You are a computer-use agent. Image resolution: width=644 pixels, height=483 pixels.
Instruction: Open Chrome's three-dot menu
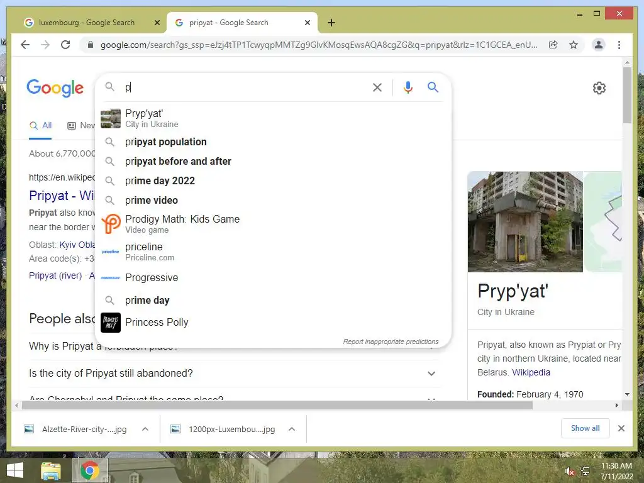pos(619,45)
